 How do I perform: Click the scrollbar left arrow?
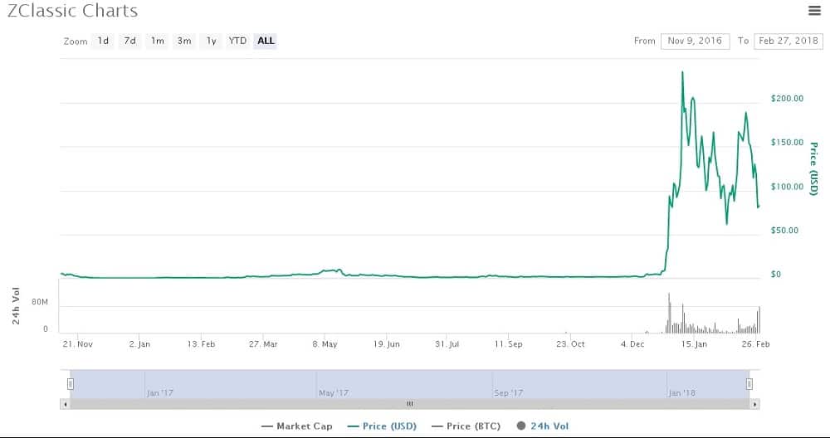pyautogui.click(x=65, y=404)
